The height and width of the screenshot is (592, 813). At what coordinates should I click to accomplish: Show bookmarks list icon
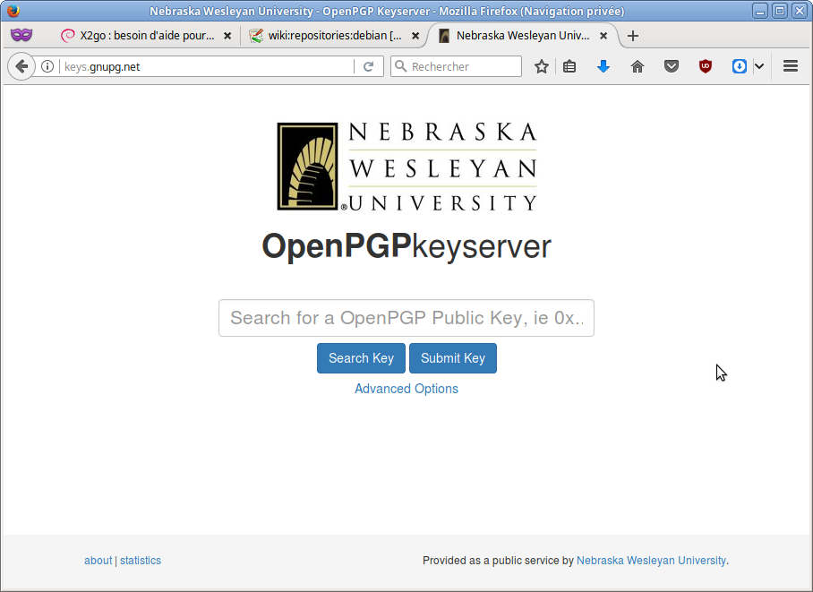(569, 66)
